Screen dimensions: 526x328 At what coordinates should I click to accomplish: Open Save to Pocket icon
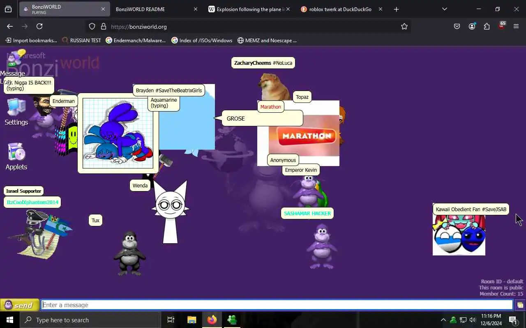[x=457, y=26]
